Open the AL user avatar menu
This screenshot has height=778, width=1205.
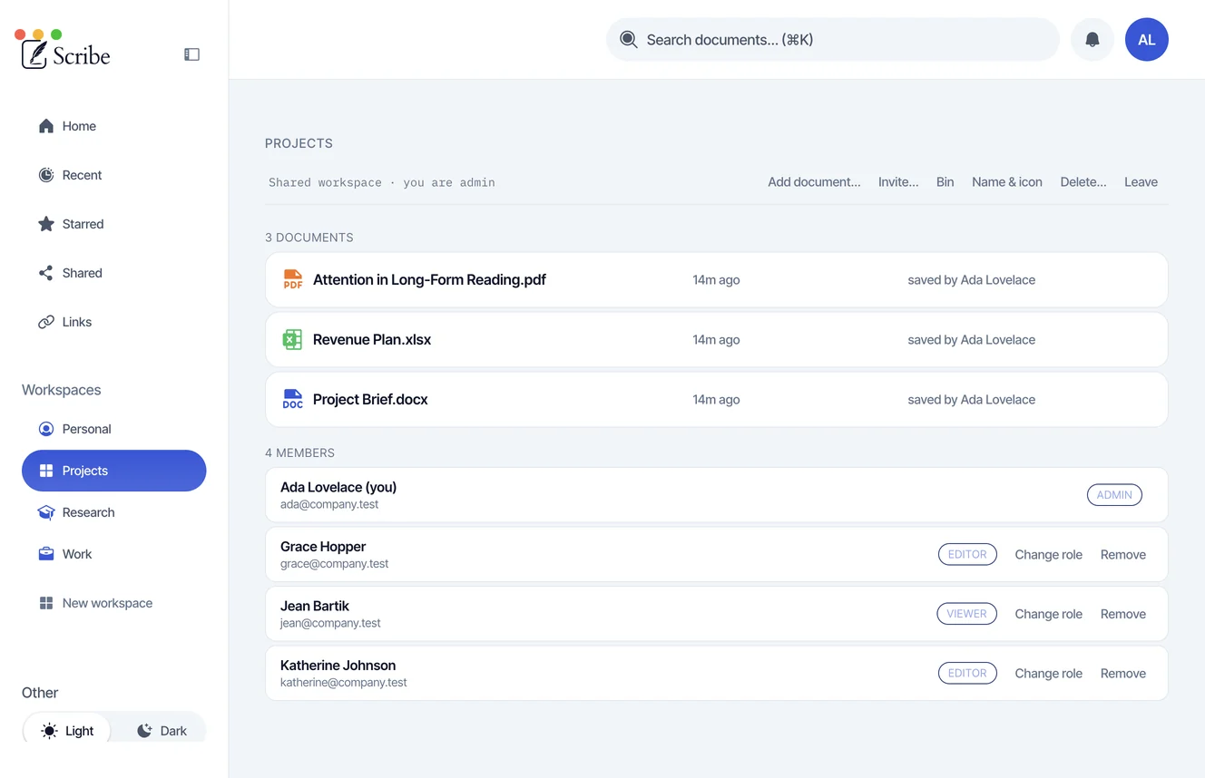1147,40
